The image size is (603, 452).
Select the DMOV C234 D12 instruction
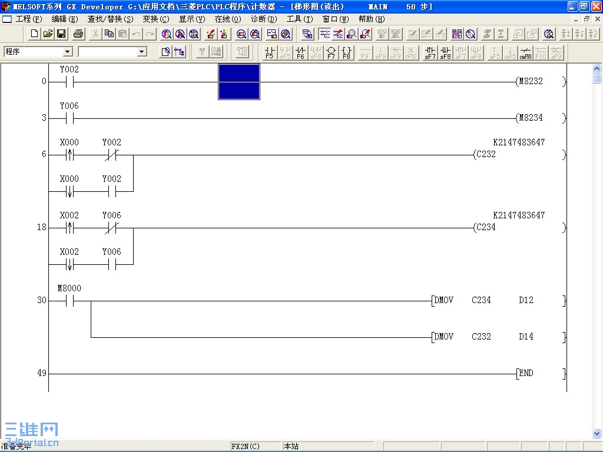pos(499,300)
